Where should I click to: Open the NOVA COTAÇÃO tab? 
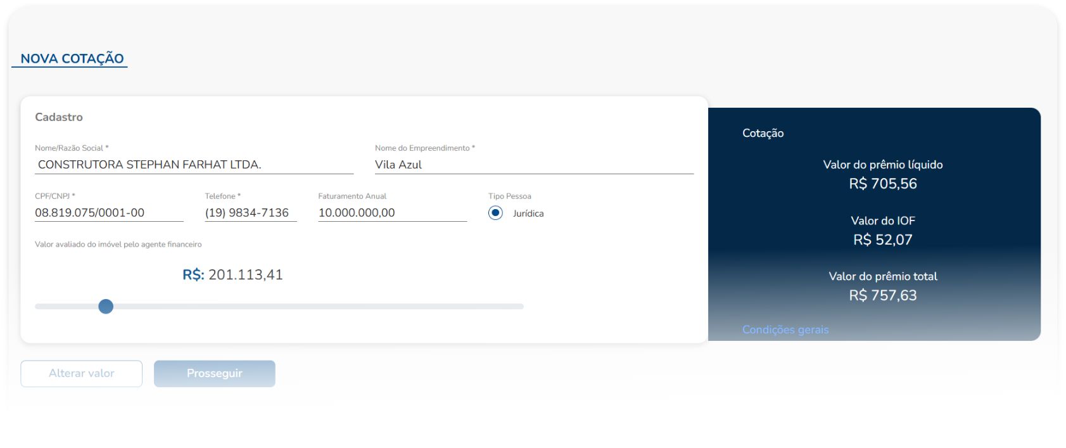(x=72, y=58)
